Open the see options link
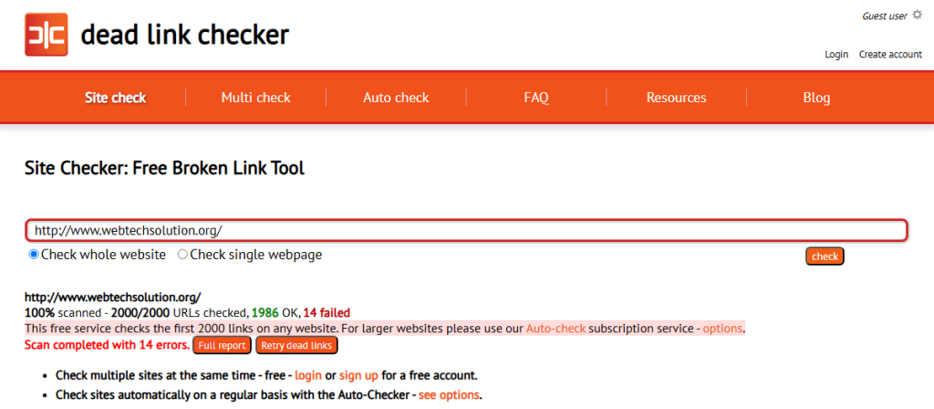Screen dimensions: 934x409 [x=449, y=394]
